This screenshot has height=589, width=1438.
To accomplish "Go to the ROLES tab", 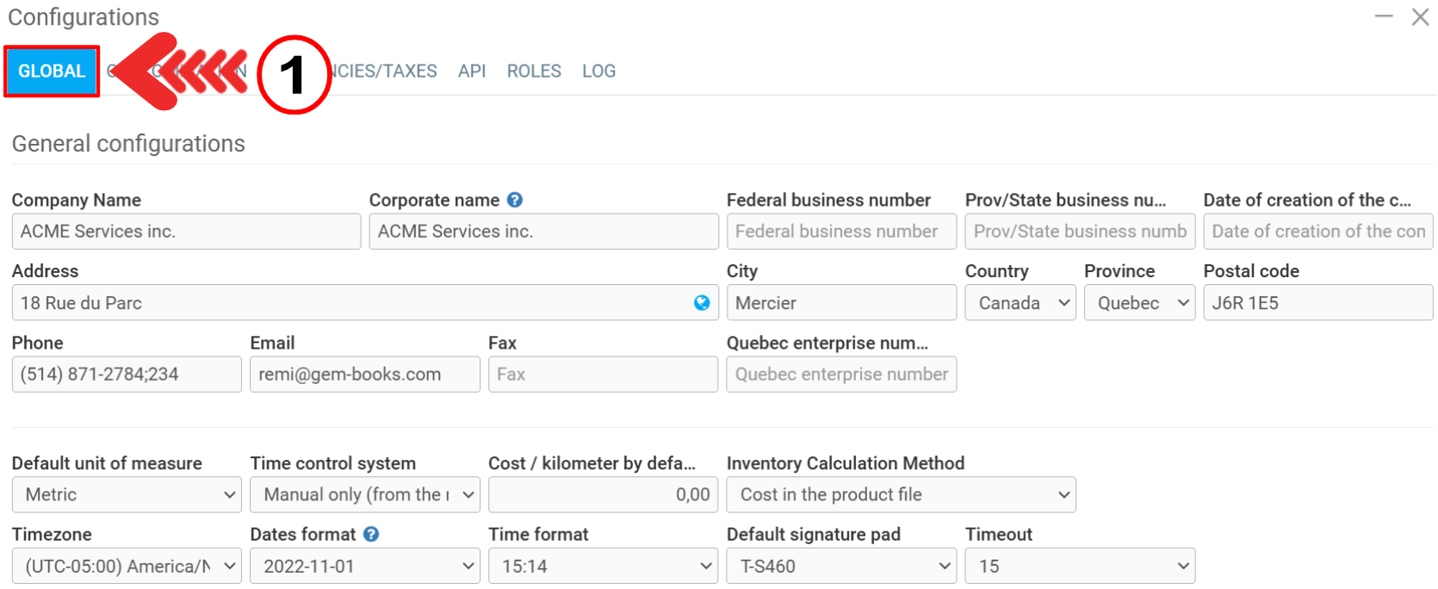I will click(534, 71).
